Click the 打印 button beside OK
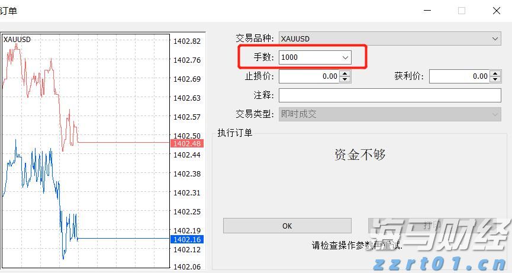 tap(432, 226)
